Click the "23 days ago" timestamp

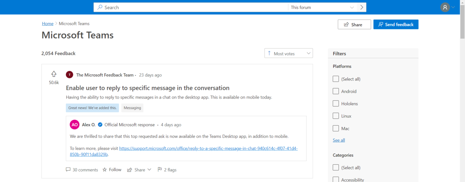click(x=150, y=75)
